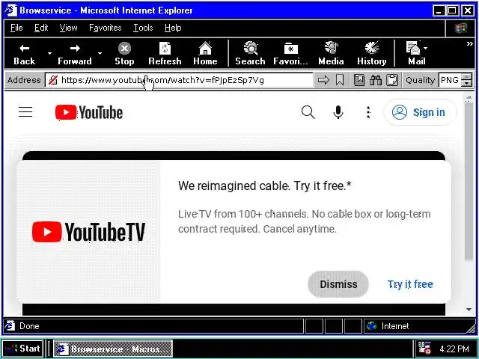Click the Forward navigation button
Image resolution: width=479 pixels, height=359 pixels.
[x=75, y=54]
